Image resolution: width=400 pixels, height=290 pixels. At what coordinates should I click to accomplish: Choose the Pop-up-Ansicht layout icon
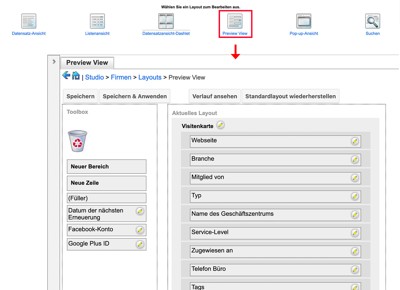304,21
